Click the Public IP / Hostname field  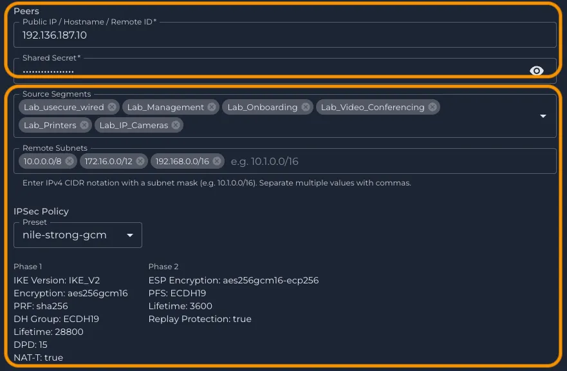click(285, 35)
